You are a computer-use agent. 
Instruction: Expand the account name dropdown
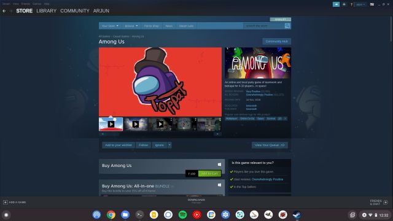[x=360, y=4]
